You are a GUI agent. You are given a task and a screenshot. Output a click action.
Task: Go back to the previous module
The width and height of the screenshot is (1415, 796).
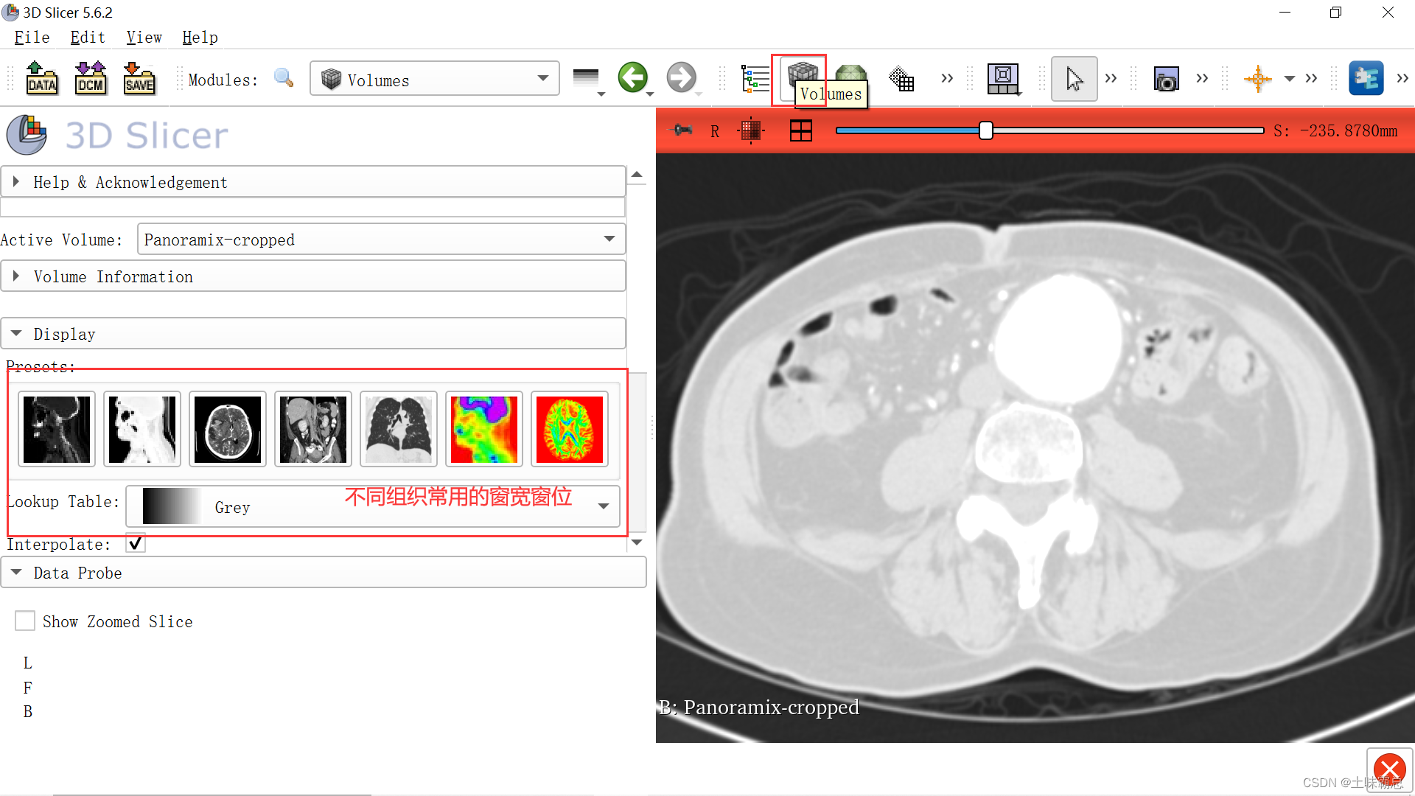[634, 77]
